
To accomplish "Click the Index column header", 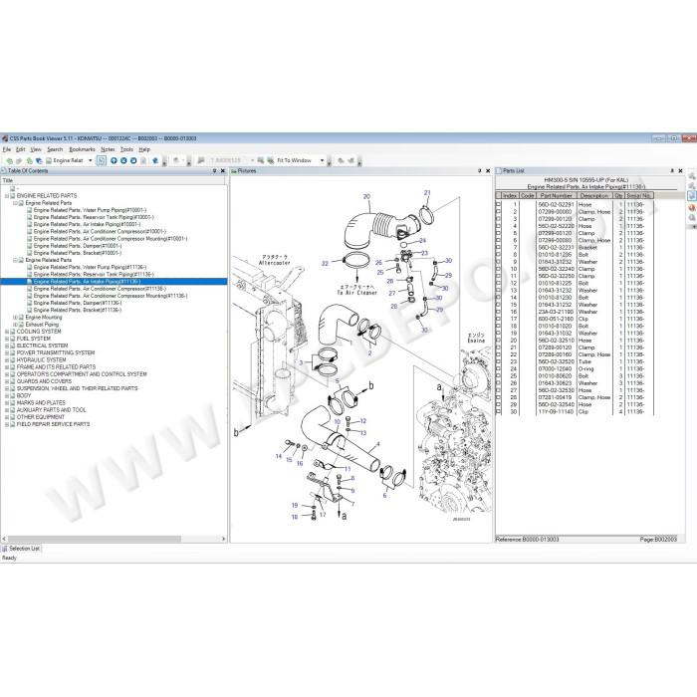I will [510, 195].
